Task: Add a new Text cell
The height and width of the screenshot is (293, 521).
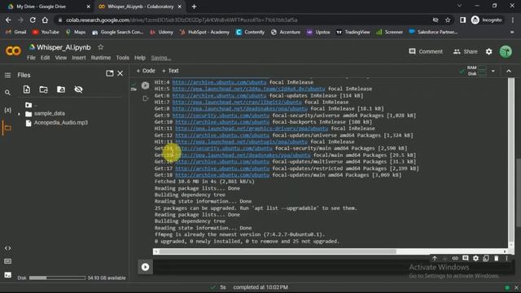Action: tap(170, 71)
